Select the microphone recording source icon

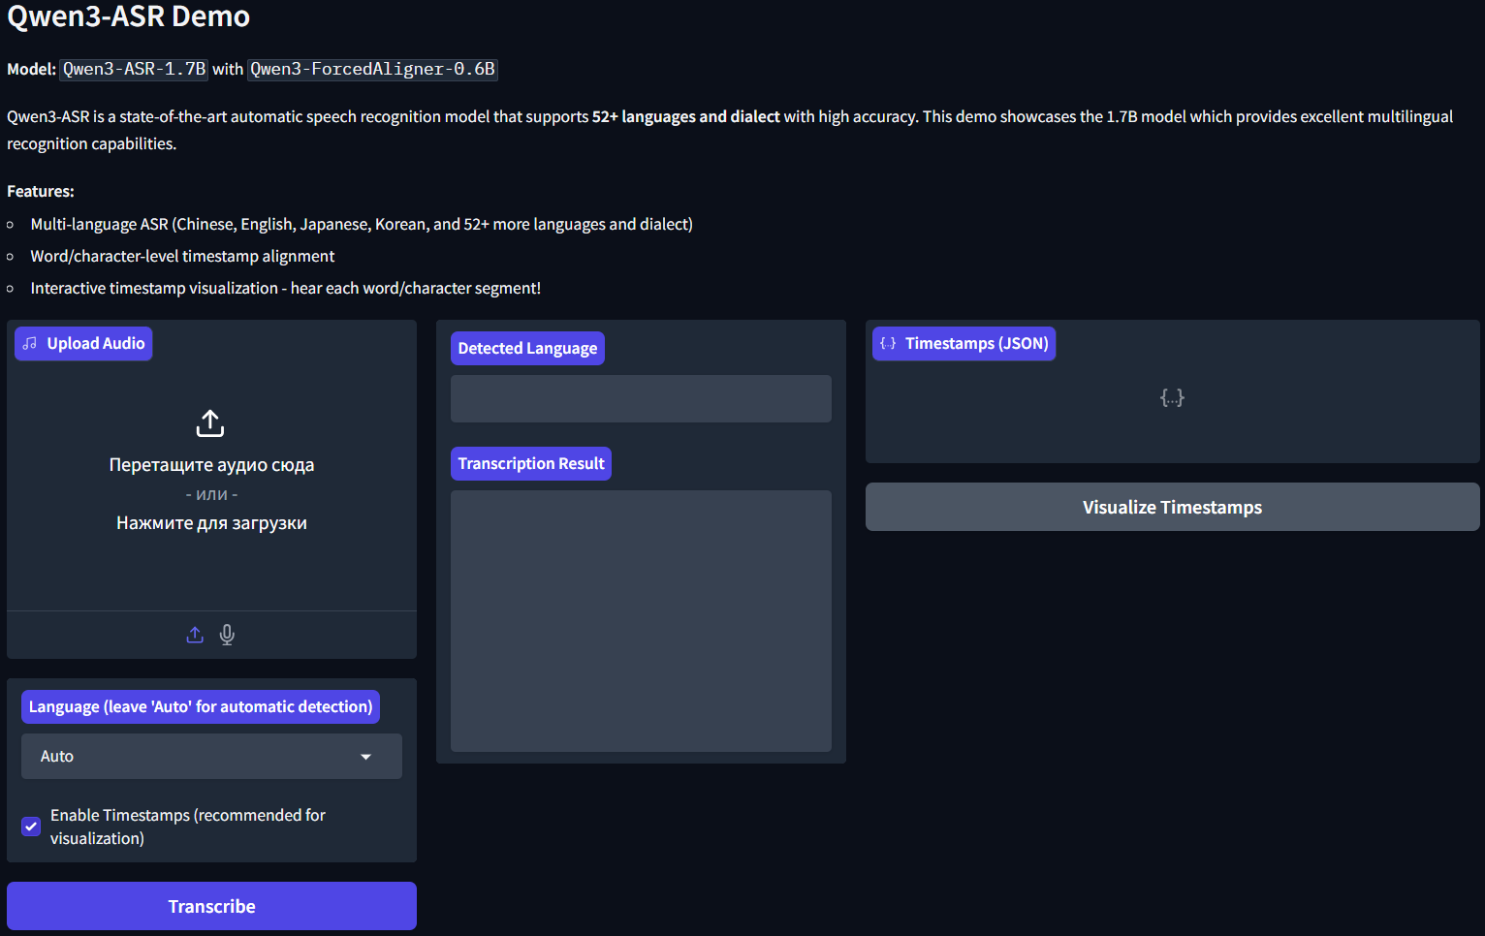coord(227,635)
